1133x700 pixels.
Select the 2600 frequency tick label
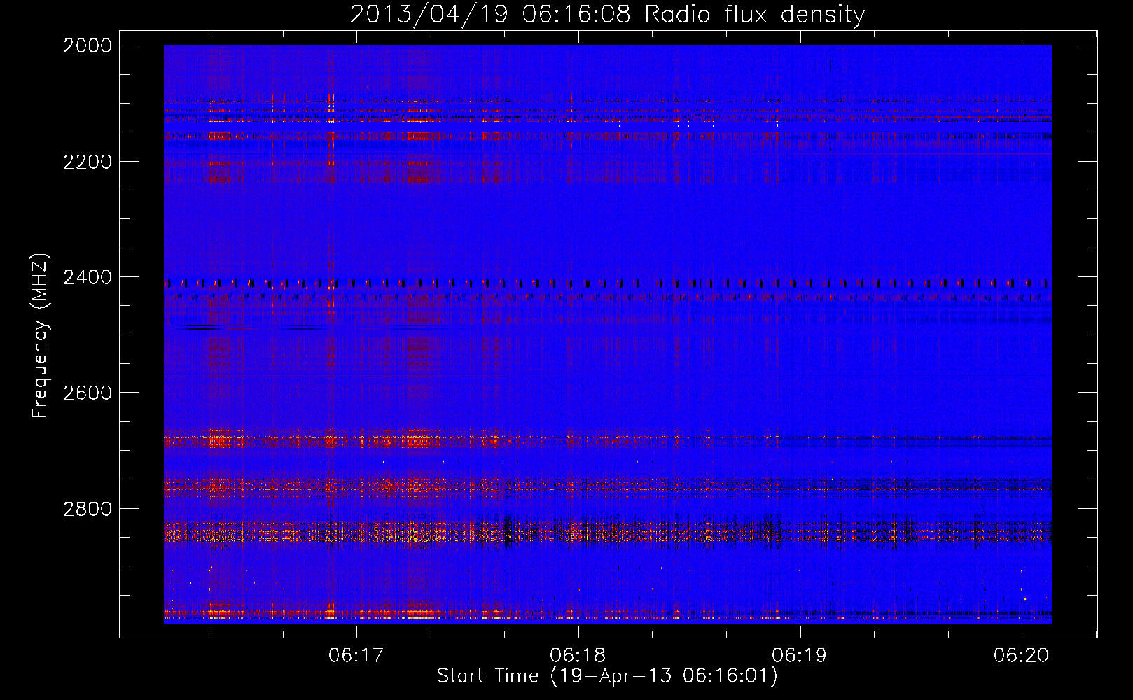click(x=88, y=393)
